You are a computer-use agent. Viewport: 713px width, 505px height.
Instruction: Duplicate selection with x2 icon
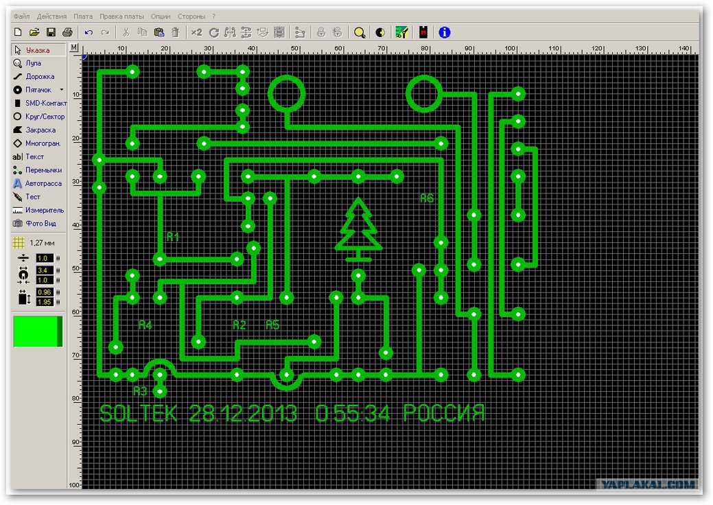pos(196,32)
